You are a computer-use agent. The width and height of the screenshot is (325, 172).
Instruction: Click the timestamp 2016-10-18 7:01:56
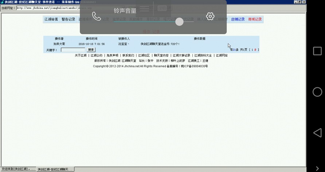click(x=91, y=44)
